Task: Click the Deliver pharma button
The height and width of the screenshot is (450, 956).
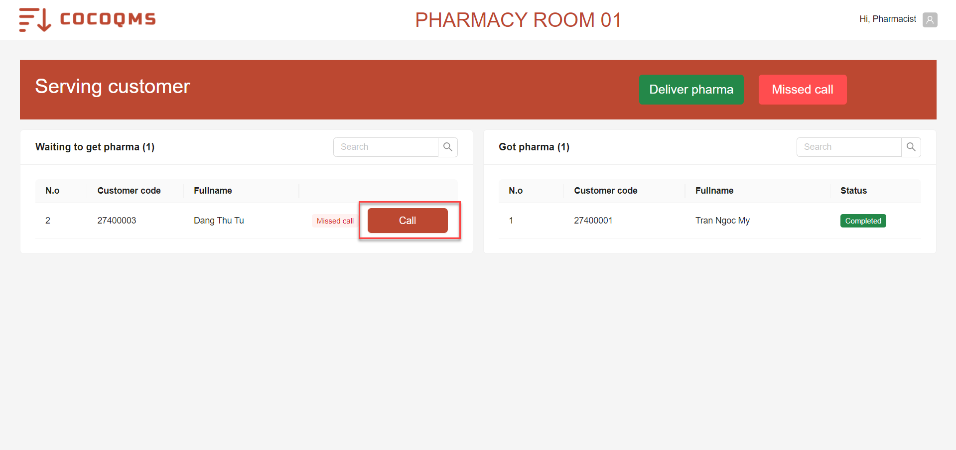Action: [x=691, y=90]
